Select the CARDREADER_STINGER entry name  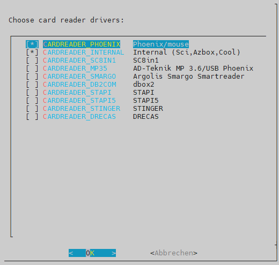click(82, 109)
